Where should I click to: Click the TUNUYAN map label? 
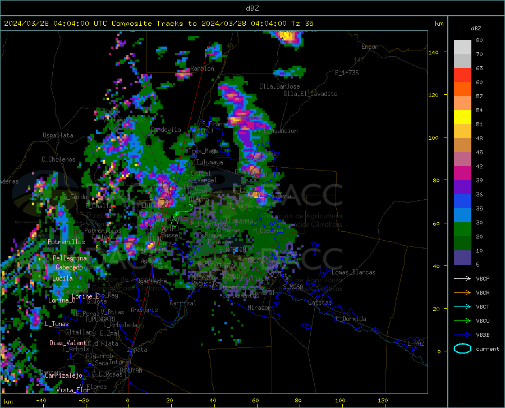pos(130,370)
